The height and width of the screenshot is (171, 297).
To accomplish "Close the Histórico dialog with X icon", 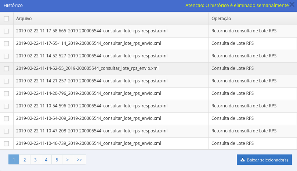I will [292, 5].
